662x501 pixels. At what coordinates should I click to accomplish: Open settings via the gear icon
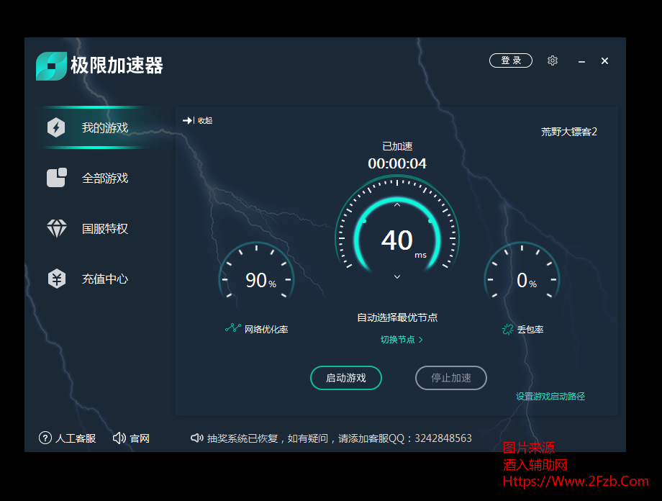(x=553, y=60)
